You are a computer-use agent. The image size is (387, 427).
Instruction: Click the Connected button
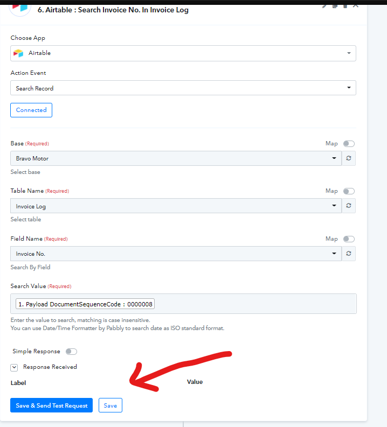click(x=31, y=110)
